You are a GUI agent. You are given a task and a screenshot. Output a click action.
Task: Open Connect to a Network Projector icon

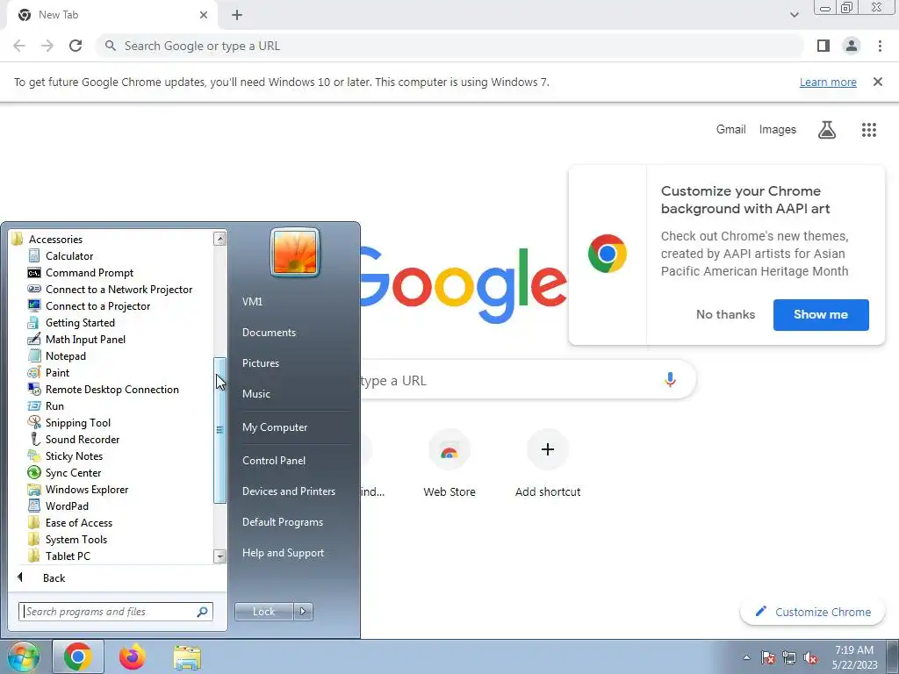point(34,290)
